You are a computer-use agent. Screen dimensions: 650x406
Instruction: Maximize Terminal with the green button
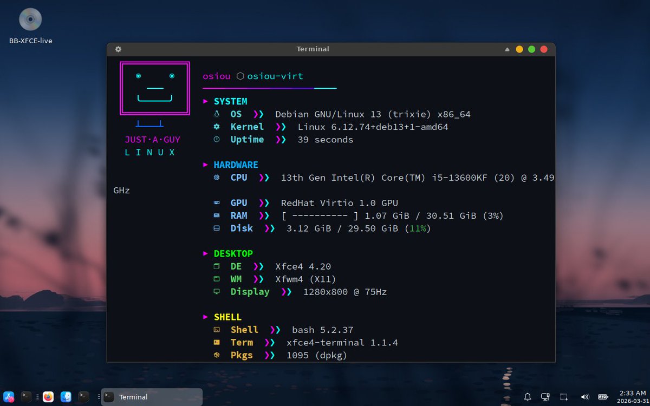point(531,49)
